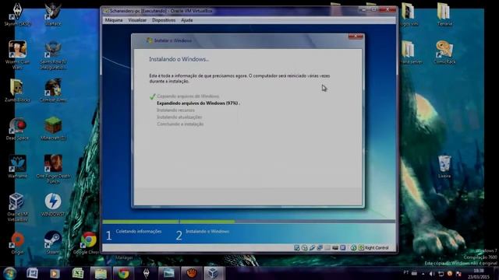The image size is (499, 280).
Task: Select the Warface desktop shortcut
Action: click(53, 15)
